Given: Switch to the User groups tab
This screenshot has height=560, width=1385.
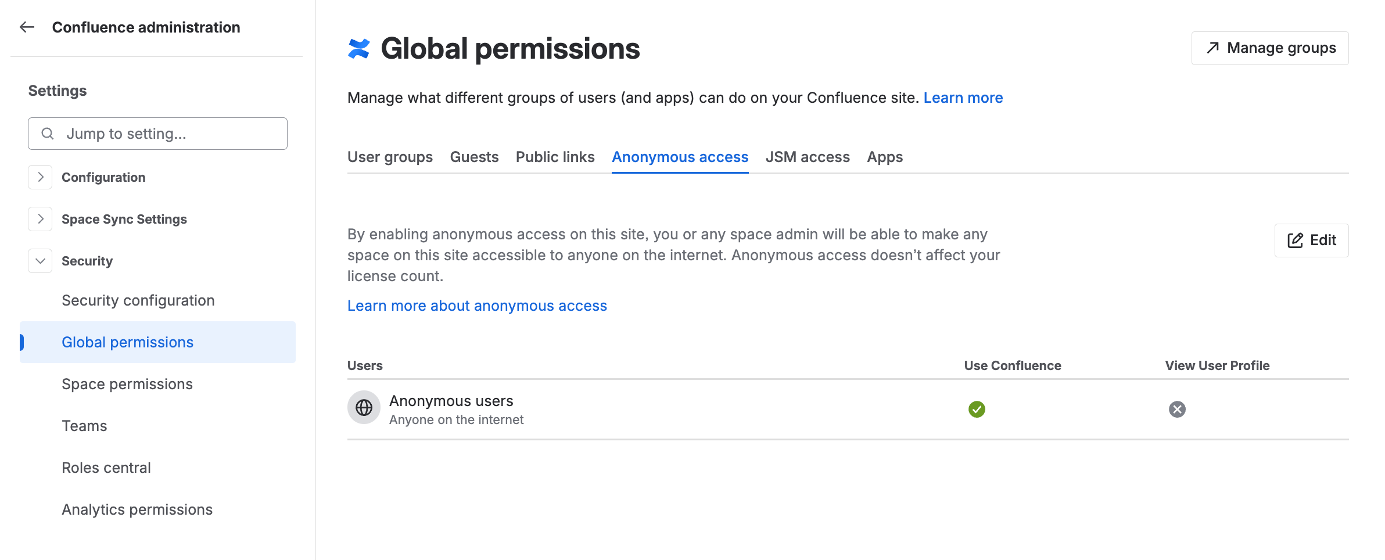Looking at the screenshot, I should (x=390, y=157).
